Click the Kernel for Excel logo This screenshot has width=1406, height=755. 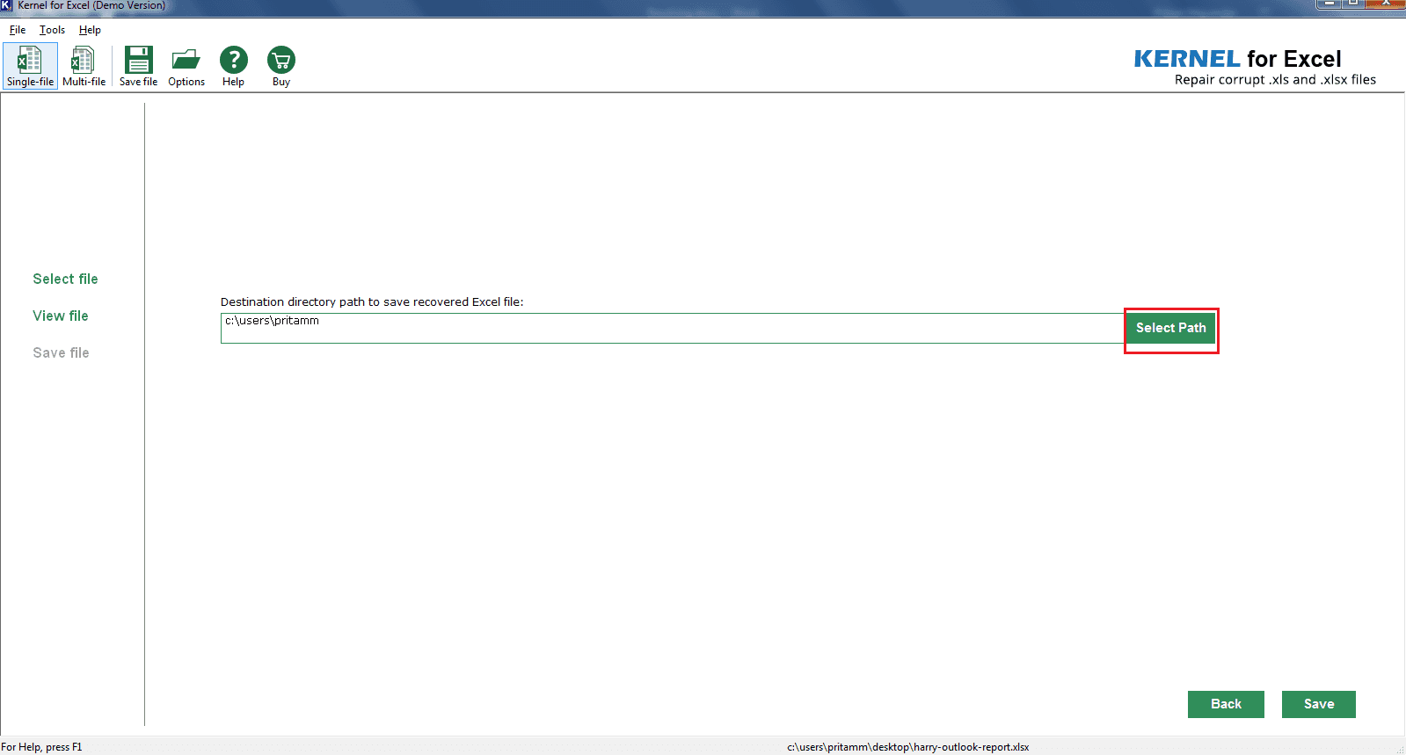[x=1255, y=67]
